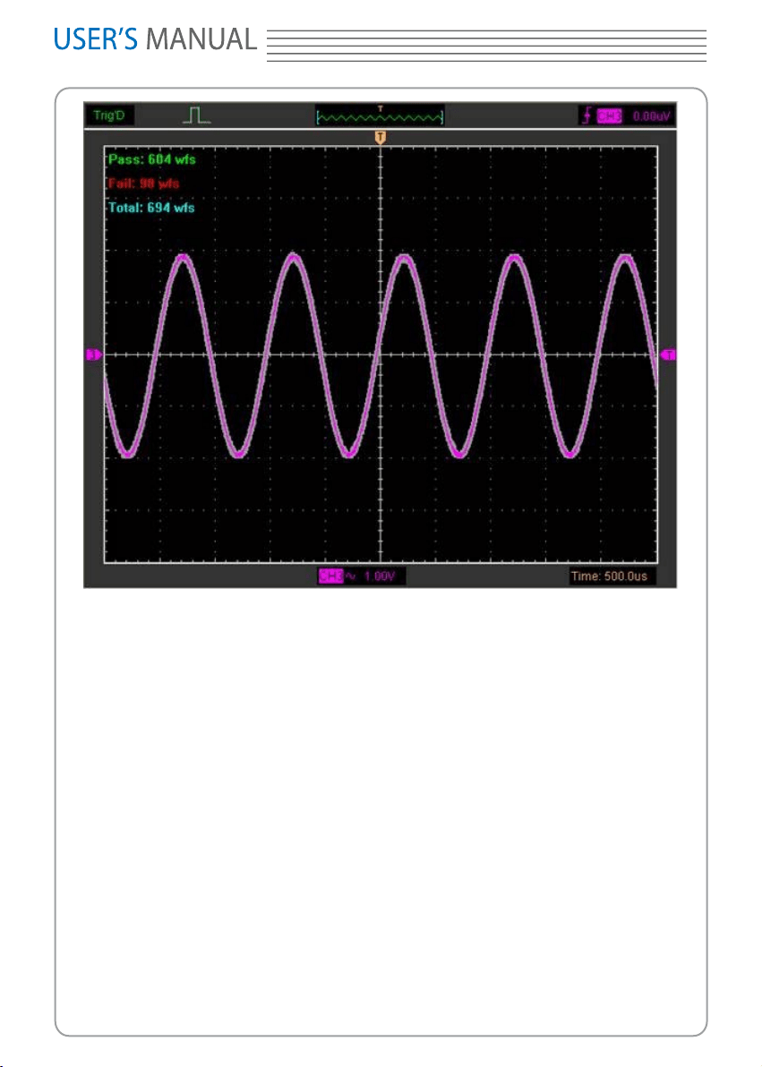This screenshot has height=1067, width=762.
Task: Click the pulse waveform icon beside Trig'D
Action: coord(196,115)
